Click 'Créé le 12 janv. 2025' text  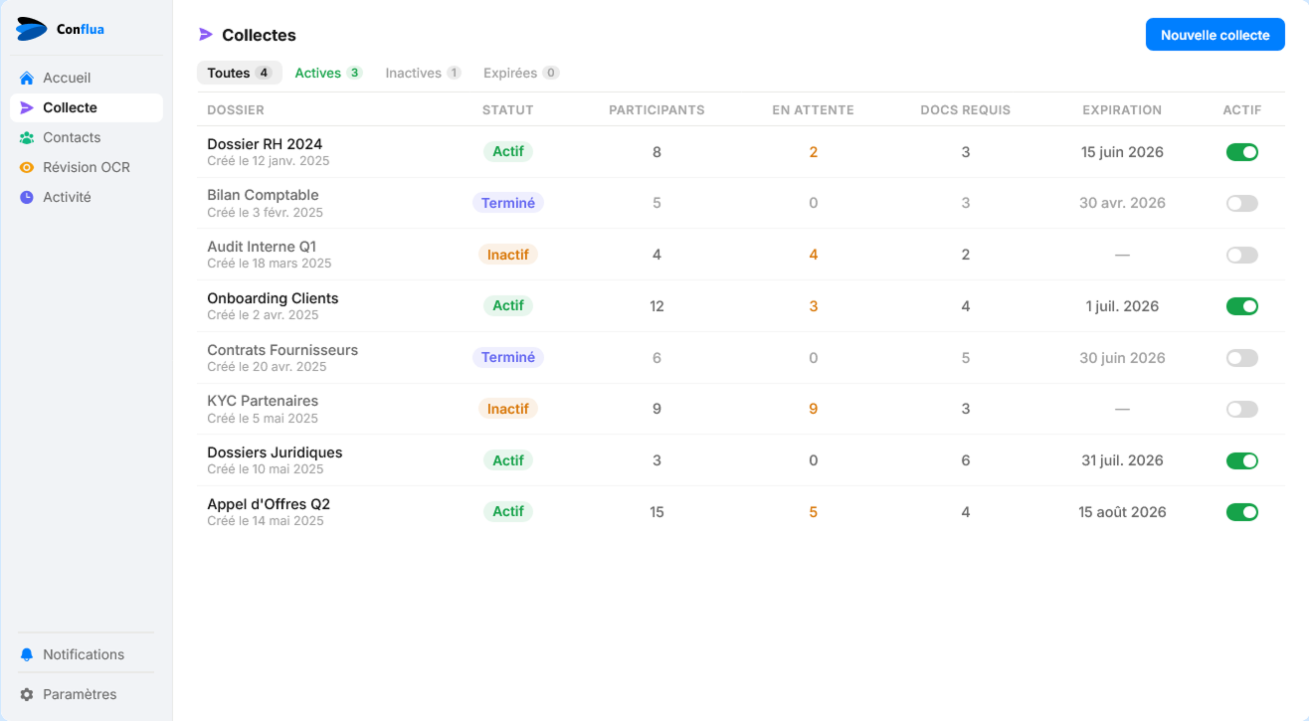pyautogui.click(x=269, y=161)
